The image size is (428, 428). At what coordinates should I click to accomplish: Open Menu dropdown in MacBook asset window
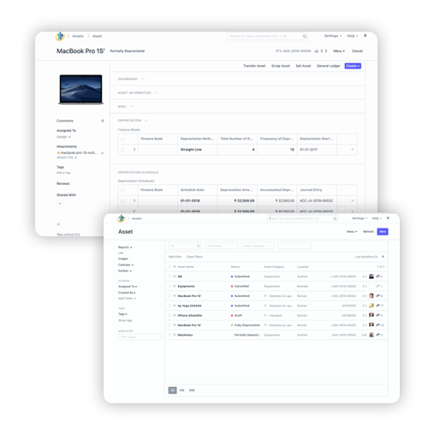click(339, 51)
